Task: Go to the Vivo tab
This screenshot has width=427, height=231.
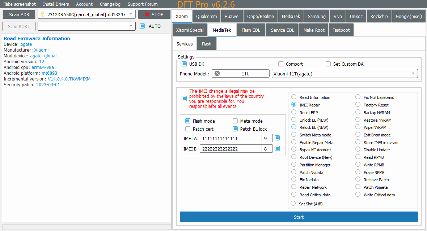Action: 338,16
